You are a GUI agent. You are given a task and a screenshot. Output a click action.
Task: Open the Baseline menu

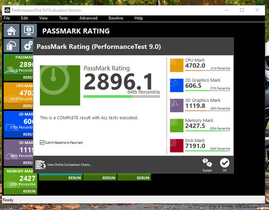116,18
